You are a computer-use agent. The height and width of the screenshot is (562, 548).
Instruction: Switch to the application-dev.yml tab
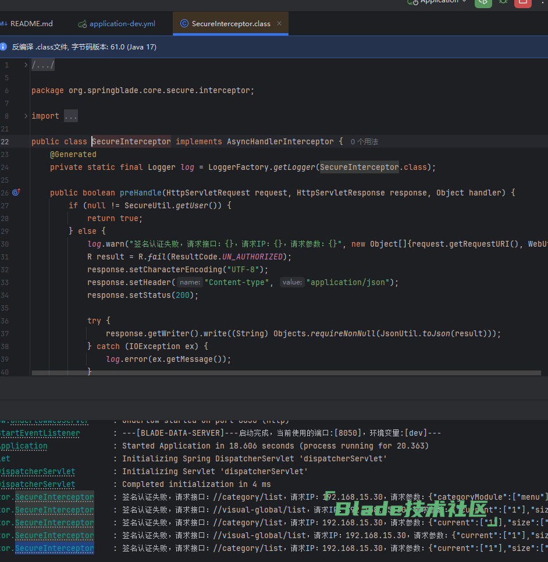tap(117, 24)
